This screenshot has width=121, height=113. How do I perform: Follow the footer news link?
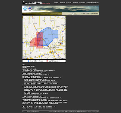click(60, 112)
